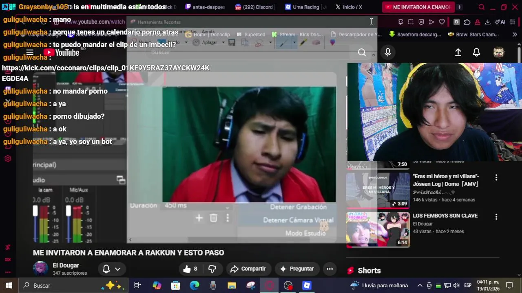Expand the hidden bookmarks chevron
Image resolution: width=522 pixels, height=293 pixels.
point(515,35)
